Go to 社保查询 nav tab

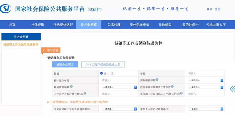pyautogui.click(x=38, y=25)
